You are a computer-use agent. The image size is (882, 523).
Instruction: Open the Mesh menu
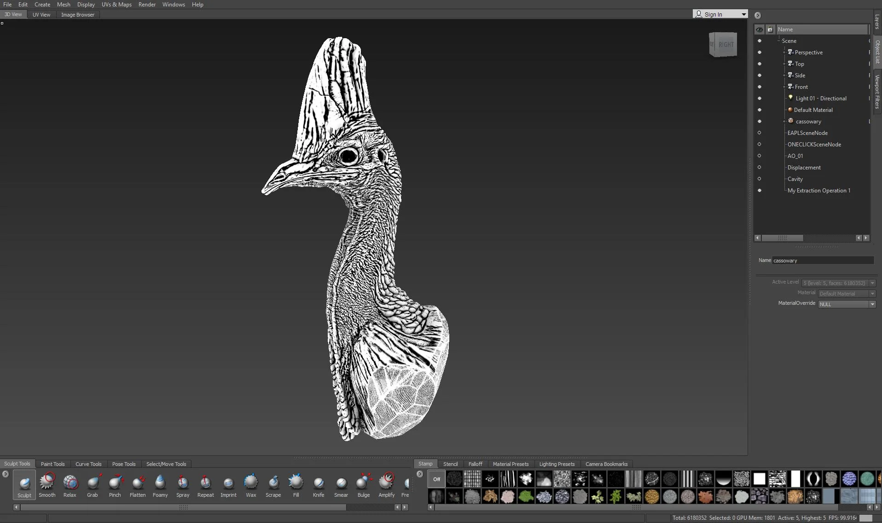[x=64, y=5]
